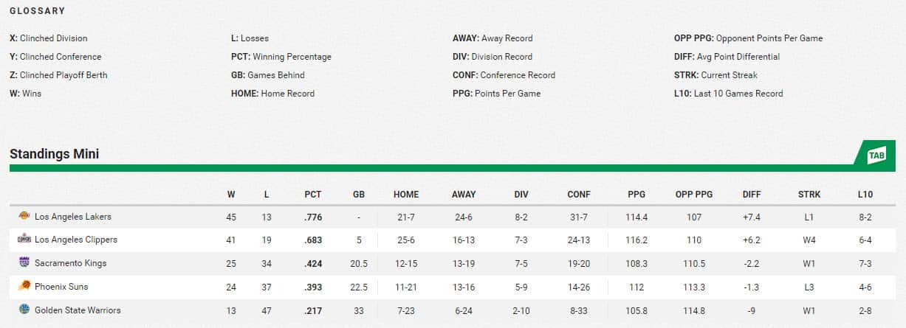Image resolution: width=906 pixels, height=328 pixels.
Task: Open the Los Angeles Clippers team link
Action: pyautogui.click(x=76, y=240)
